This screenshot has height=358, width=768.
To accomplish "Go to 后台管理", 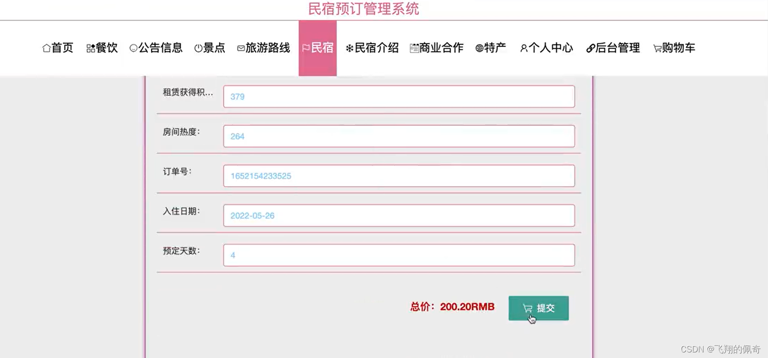I will (x=613, y=48).
